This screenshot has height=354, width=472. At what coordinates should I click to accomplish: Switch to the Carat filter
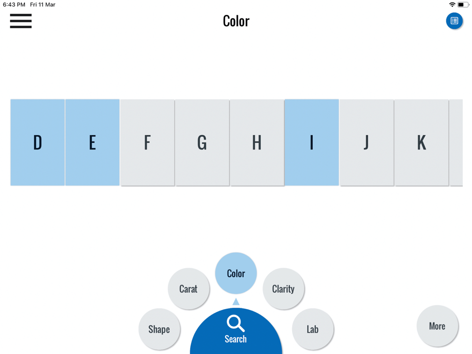tap(188, 289)
